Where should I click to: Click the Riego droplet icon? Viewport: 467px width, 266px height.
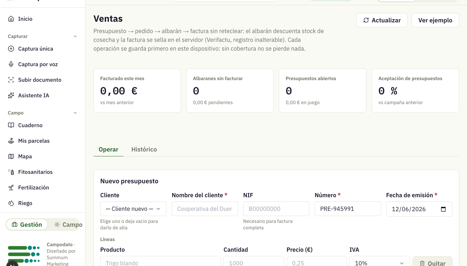[11, 203]
